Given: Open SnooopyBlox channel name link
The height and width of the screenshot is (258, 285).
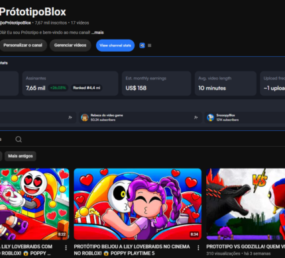Looking at the screenshot, I should coord(225,115).
